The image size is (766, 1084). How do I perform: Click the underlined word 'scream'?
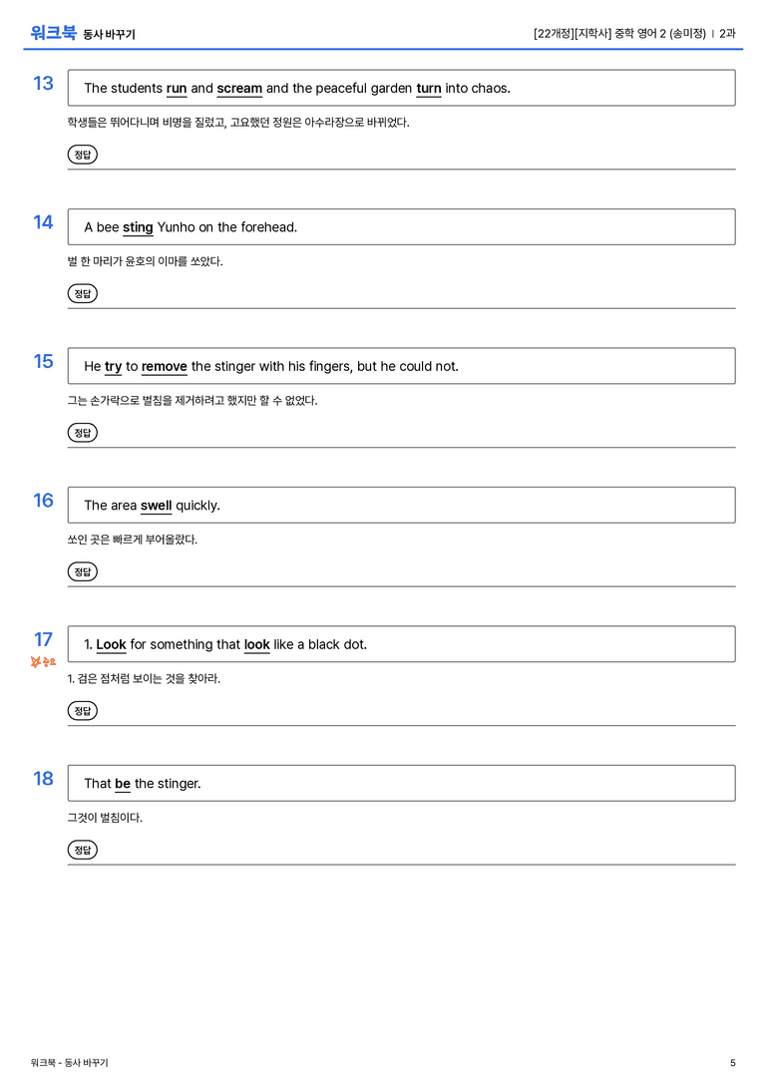(239, 89)
